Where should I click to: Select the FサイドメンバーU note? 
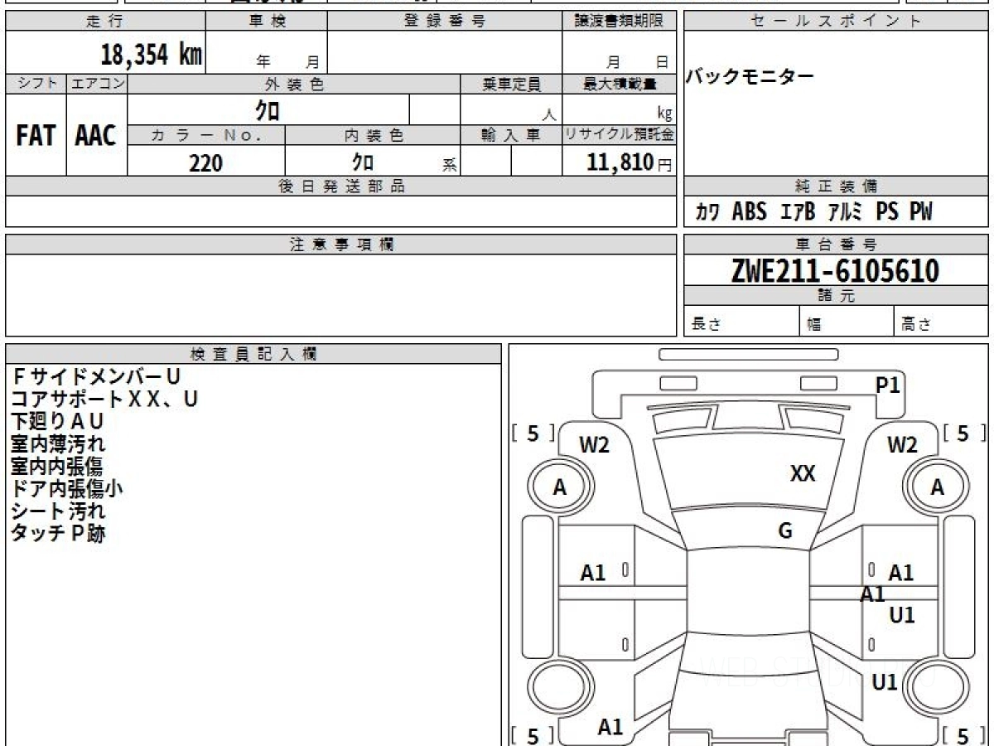click(x=96, y=377)
